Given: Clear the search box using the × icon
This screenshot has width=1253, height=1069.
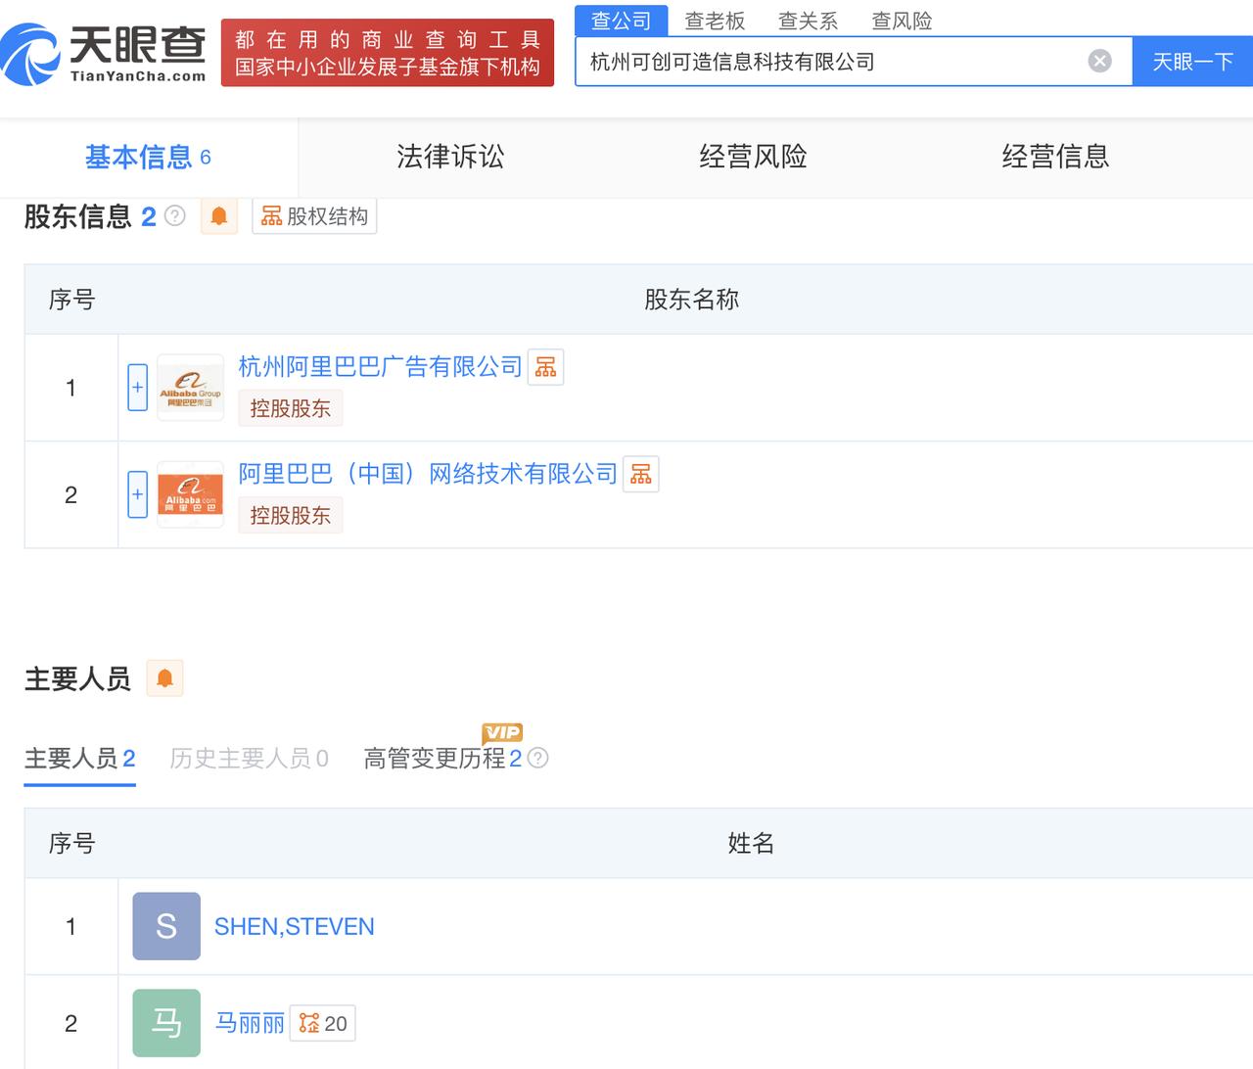Looking at the screenshot, I should pyautogui.click(x=1099, y=61).
